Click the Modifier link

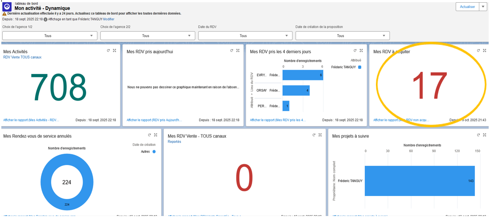tap(109, 20)
